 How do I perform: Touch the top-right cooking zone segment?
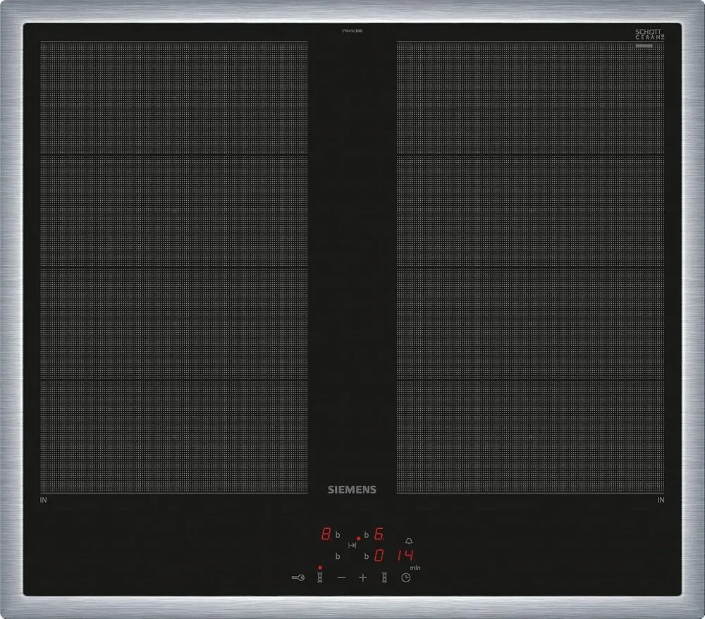tap(530, 98)
